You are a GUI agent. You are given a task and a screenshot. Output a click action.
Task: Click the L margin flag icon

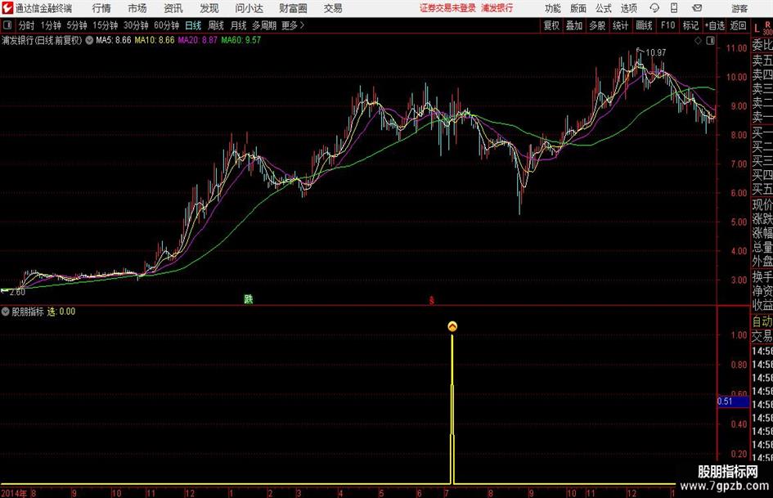[757, 29]
